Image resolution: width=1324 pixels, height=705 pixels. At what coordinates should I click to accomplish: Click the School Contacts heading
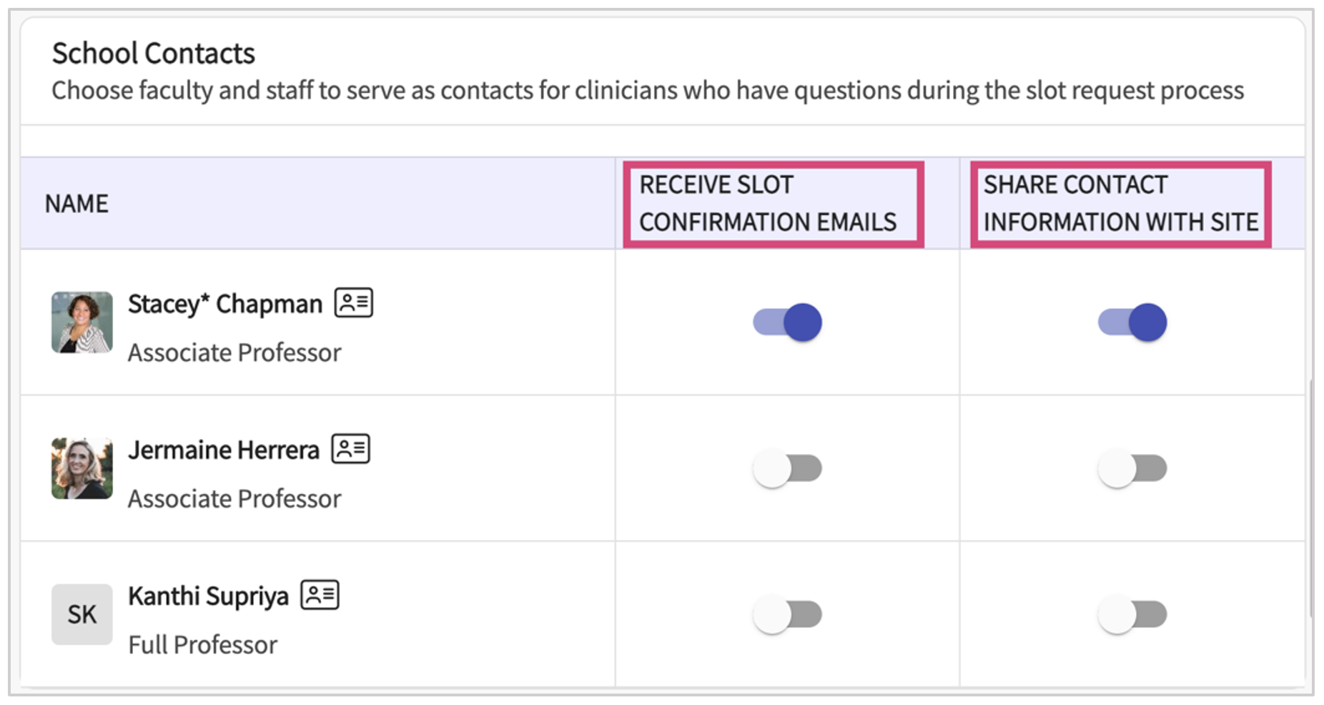[153, 54]
